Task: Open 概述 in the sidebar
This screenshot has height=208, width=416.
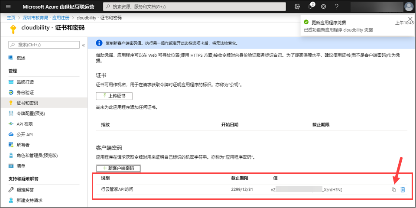Action: 21,58
